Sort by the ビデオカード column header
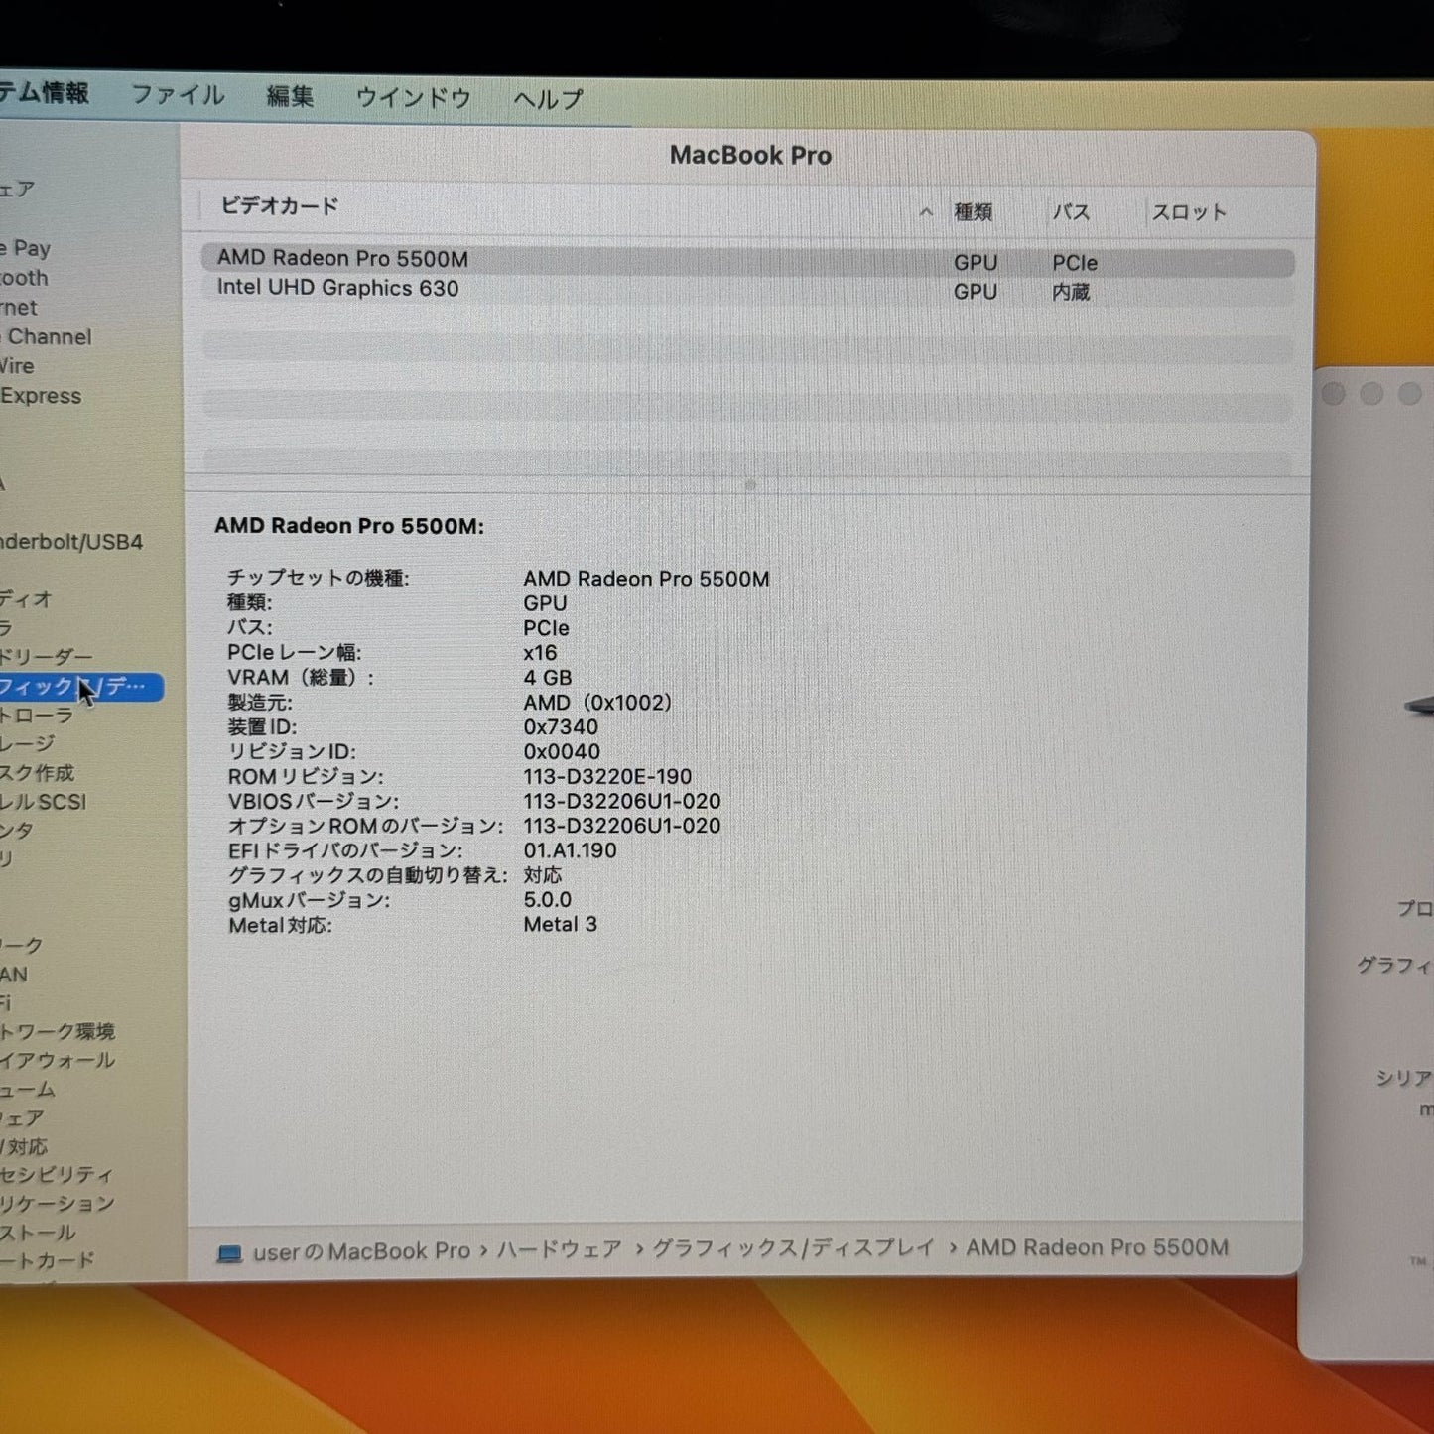 click(x=279, y=206)
